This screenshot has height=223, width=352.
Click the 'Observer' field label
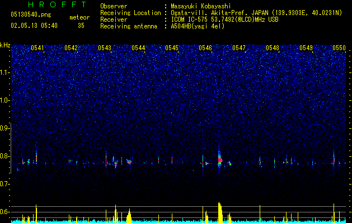click(x=114, y=6)
